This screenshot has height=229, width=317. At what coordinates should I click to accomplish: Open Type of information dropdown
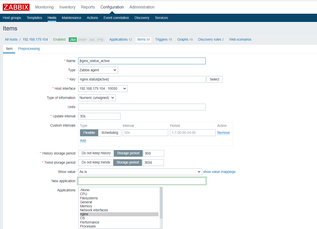coord(97,98)
